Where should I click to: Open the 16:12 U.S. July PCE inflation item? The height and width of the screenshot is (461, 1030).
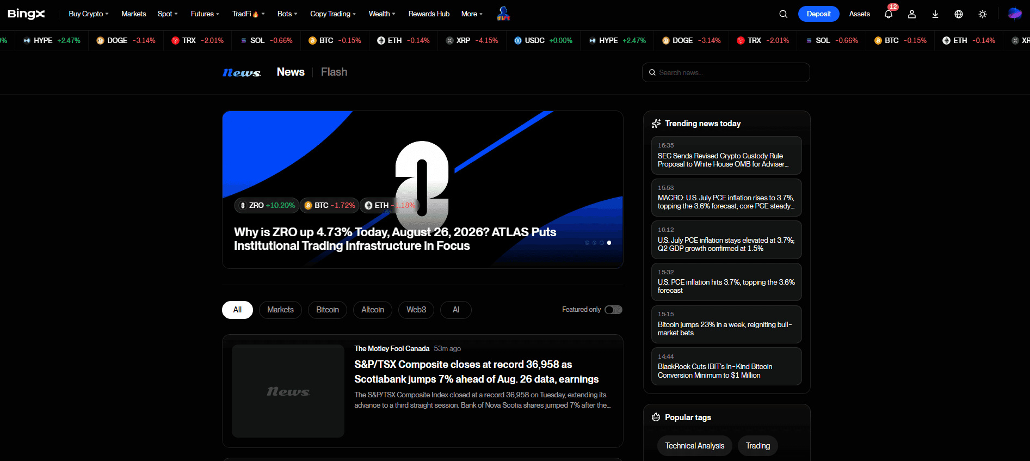click(x=726, y=239)
